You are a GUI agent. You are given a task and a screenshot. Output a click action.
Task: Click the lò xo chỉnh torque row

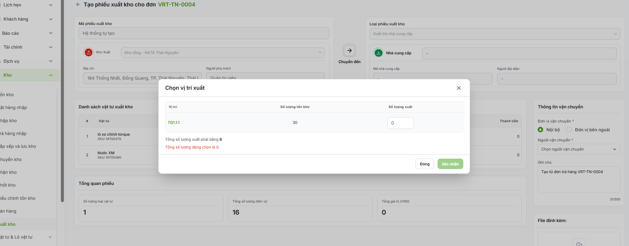coord(118,136)
